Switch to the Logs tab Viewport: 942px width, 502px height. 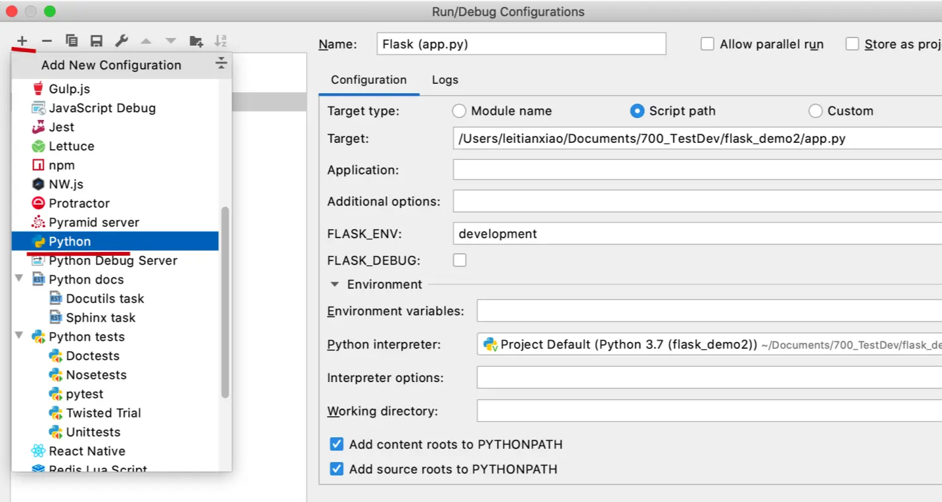445,80
